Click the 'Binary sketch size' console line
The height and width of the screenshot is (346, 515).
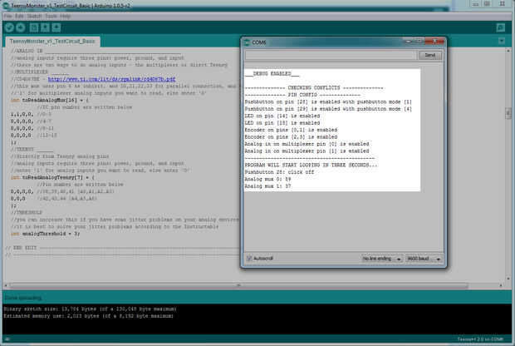[x=90, y=309]
